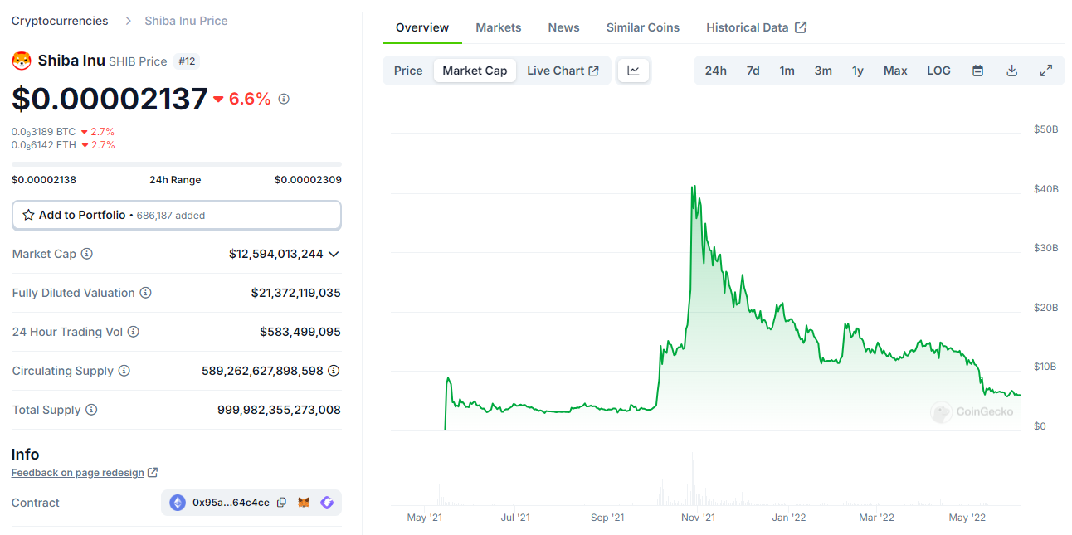Viewport: 1072px width, 535px height.
Task: Switch to the Similar Coins tab
Action: coord(643,27)
